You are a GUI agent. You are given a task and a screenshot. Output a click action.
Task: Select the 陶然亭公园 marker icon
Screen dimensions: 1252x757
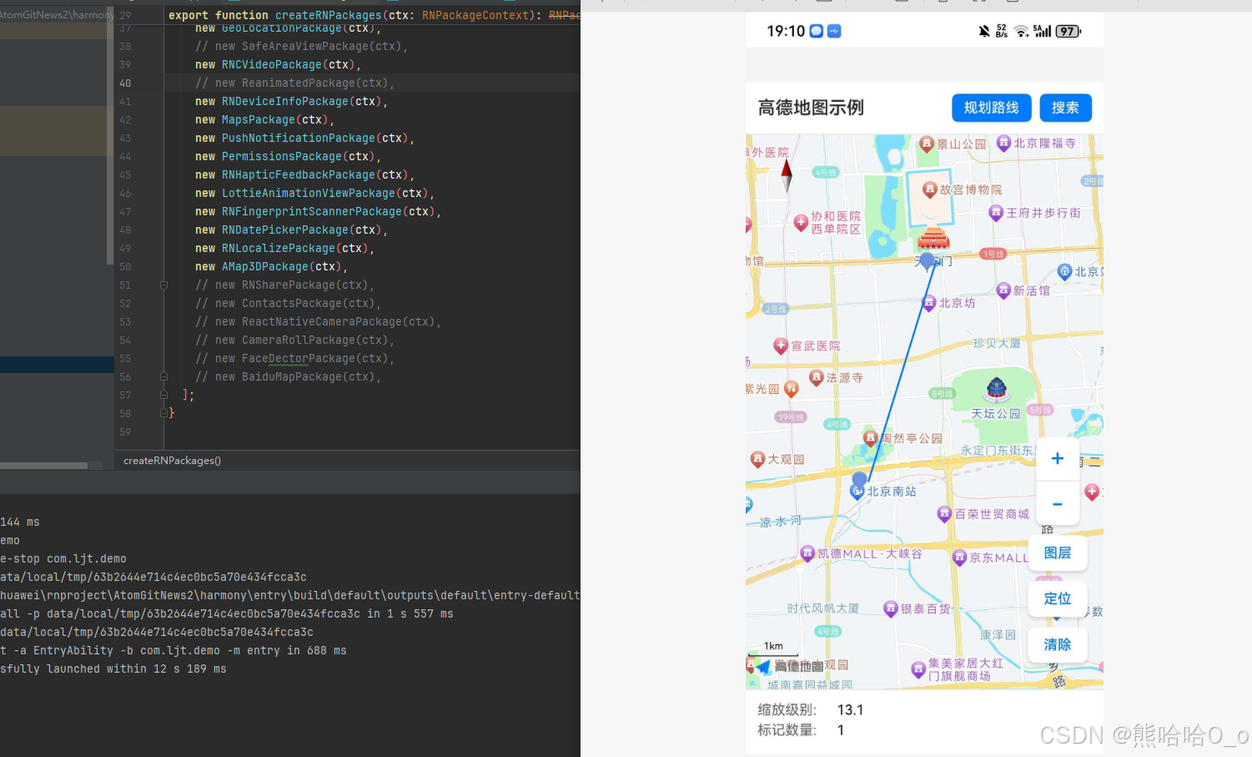tap(871, 437)
